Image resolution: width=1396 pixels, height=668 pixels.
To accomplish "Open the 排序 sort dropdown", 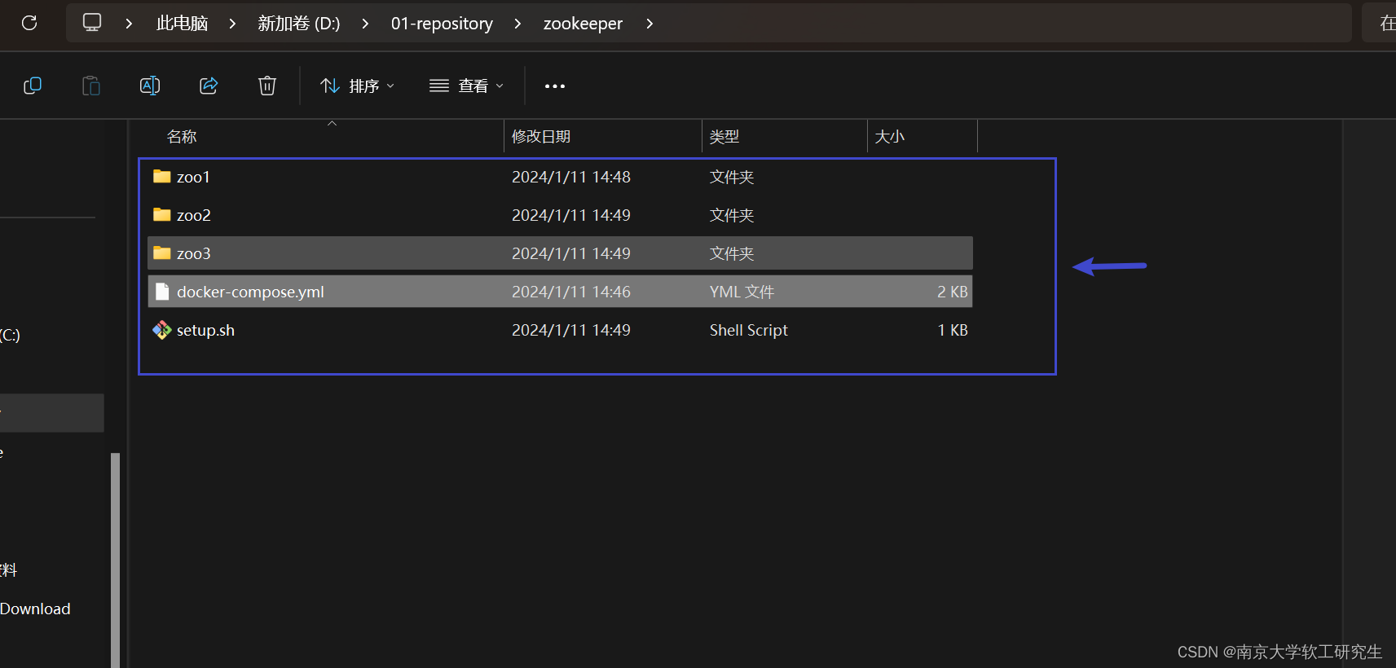I will click(x=357, y=86).
